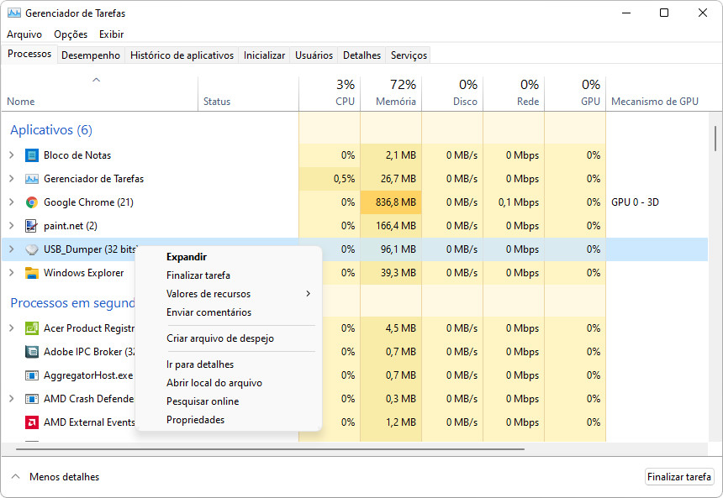Click the Finalizar tarefa button at bottom

tap(678, 476)
